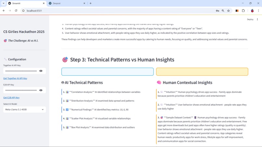The image size is (262, 147).
Task: Click chart icon next to Scatter Plot Analysis
Action: tap(67, 118)
